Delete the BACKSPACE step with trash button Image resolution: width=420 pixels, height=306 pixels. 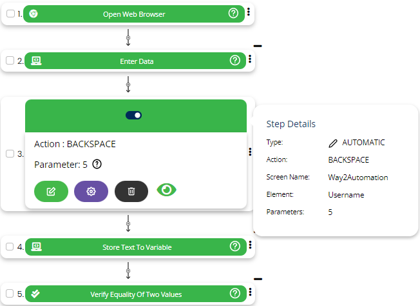pos(131,191)
